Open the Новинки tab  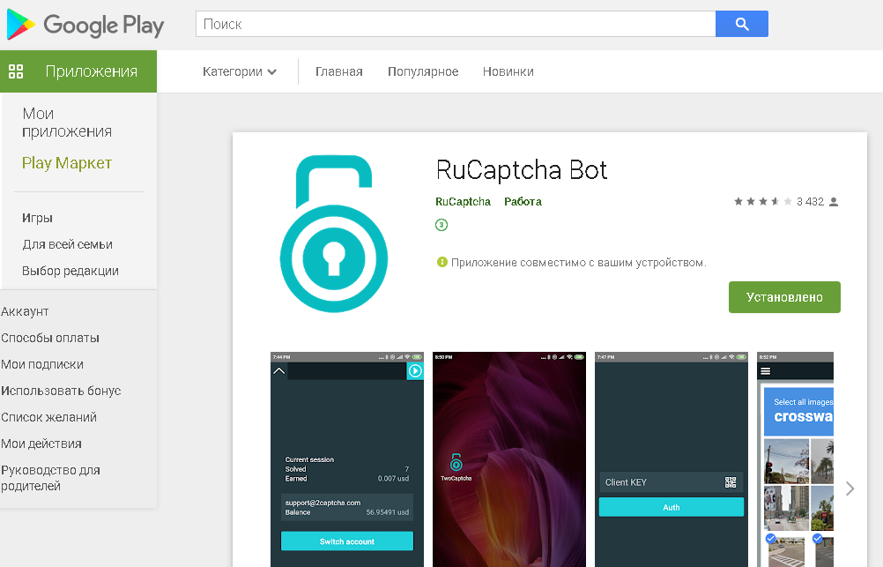pyautogui.click(x=508, y=71)
